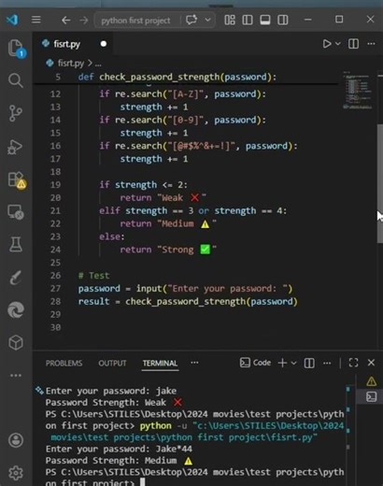Click the Code terminal profile label
This screenshot has height=486, width=383.
255,363
